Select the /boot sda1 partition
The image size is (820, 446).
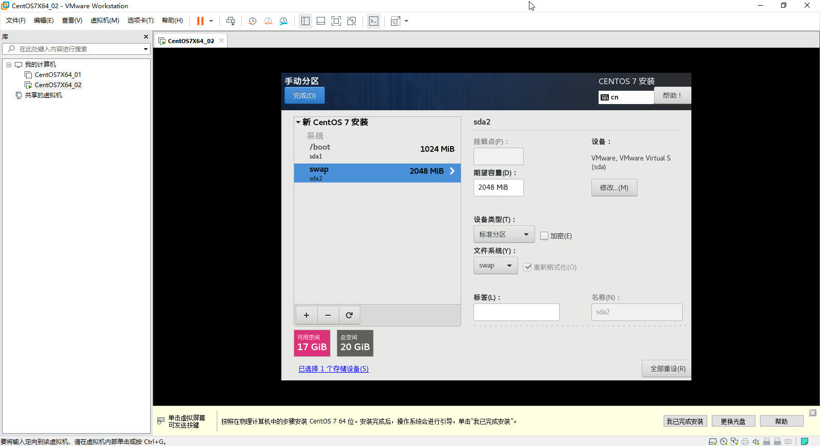377,151
